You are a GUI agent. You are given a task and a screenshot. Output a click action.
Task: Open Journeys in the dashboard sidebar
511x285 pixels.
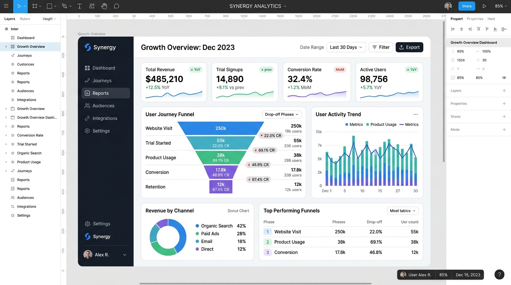tap(105, 81)
